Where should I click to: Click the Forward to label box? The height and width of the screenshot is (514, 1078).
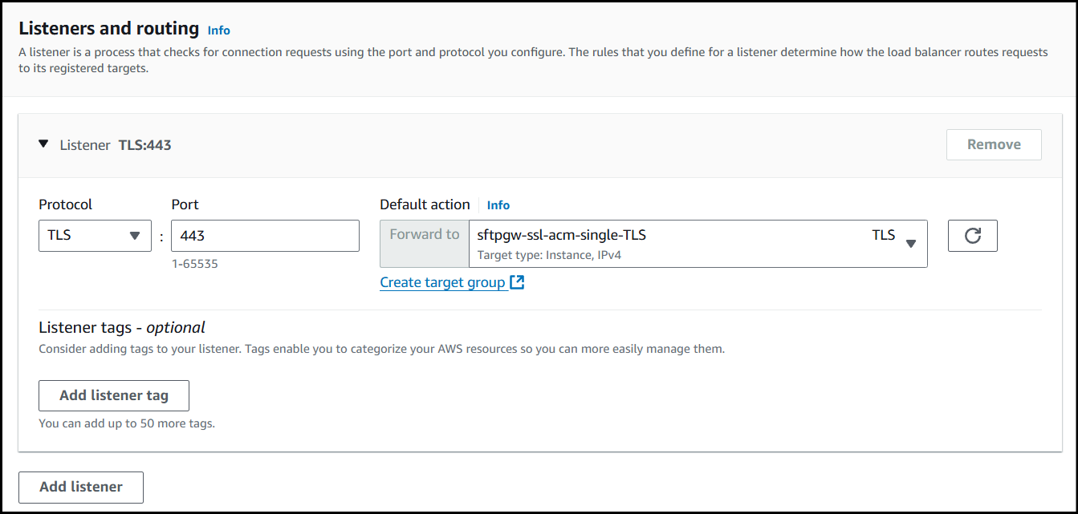pyautogui.click(x=425, y=235)
